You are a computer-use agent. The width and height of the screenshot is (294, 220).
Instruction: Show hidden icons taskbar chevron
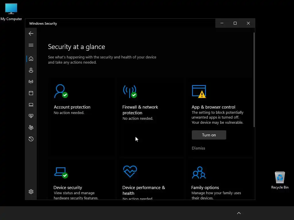239,213
